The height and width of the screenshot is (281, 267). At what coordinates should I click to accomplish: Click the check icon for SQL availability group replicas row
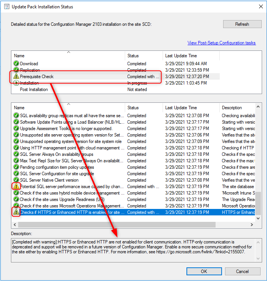16,115
